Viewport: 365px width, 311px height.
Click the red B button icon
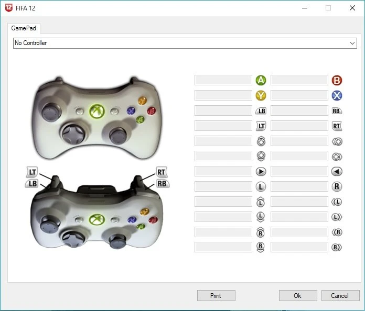click(337, 80)
